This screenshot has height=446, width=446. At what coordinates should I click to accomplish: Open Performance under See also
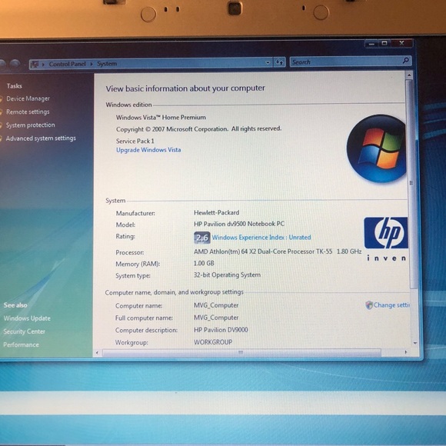click(x=21, y=344)
